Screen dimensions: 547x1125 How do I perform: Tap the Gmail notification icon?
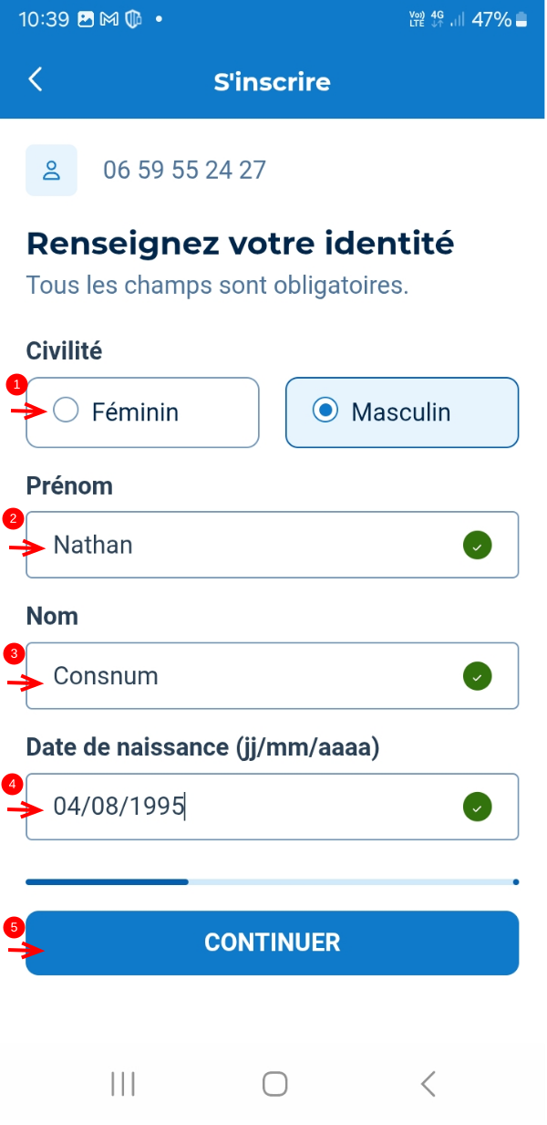(x=109, y=19)
